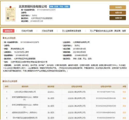Click the business license thumbnail image
The image size is (129, 120).
click(x=10, y=14)
